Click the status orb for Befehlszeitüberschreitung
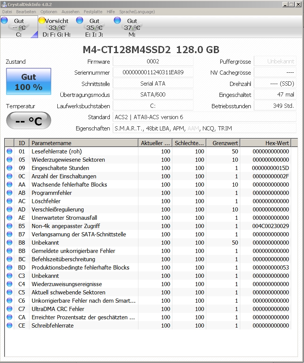This screenshot has width=304, height=363. (9, 259)
